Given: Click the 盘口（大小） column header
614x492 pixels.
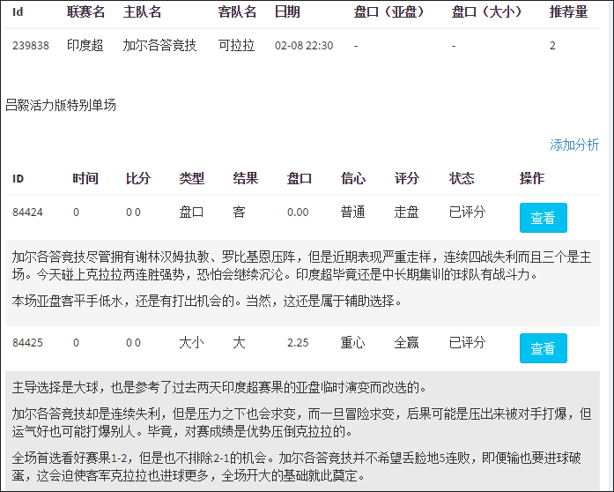Looking at the screenshot, I should [487, 11].
